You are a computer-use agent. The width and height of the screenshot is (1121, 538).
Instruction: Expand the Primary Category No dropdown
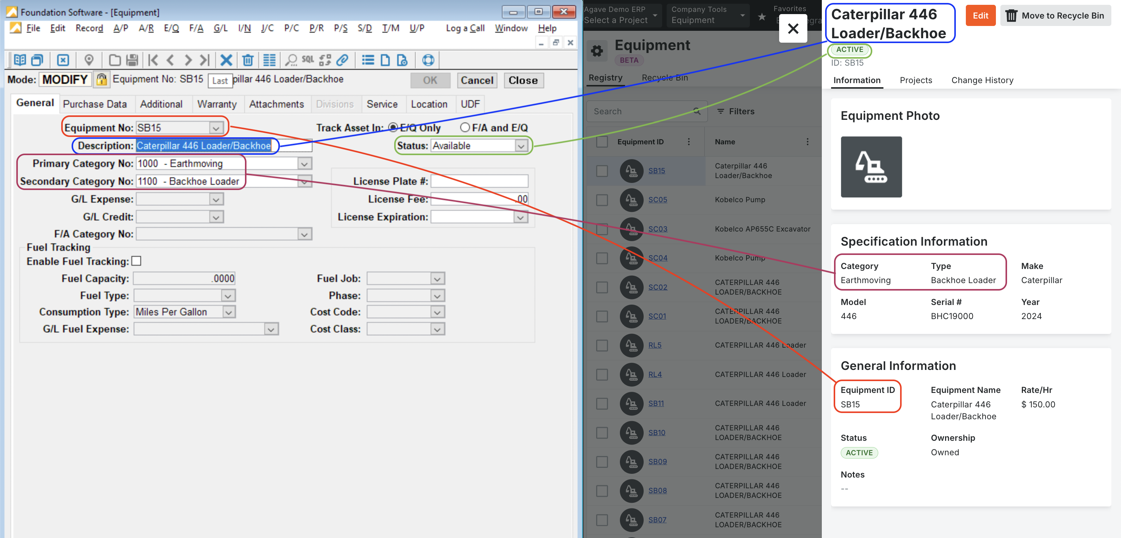point(305,164)
